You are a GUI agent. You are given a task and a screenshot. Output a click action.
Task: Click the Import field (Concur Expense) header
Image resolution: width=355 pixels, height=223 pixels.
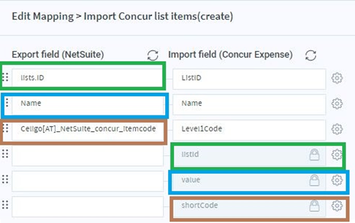231,55
